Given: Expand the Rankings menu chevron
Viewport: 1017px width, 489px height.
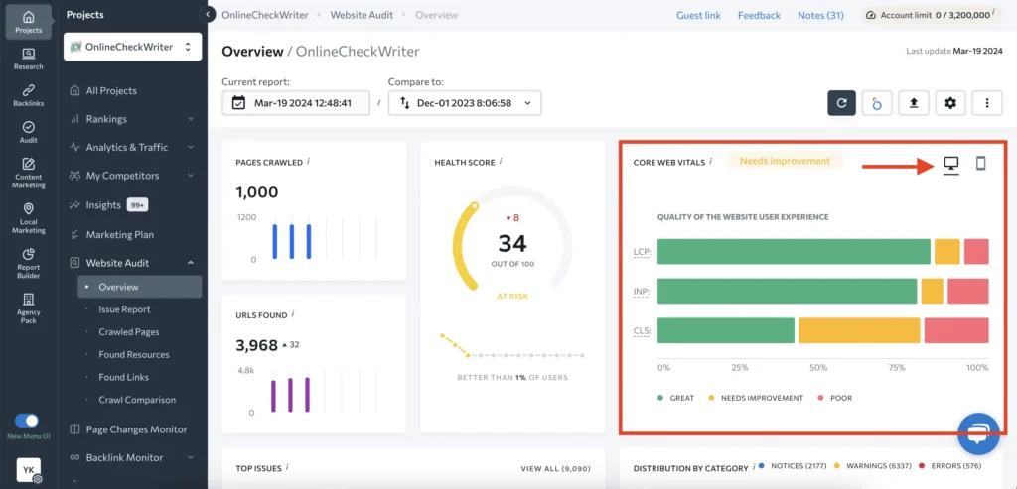Looking at the screenshot, I should pos(191,119).
